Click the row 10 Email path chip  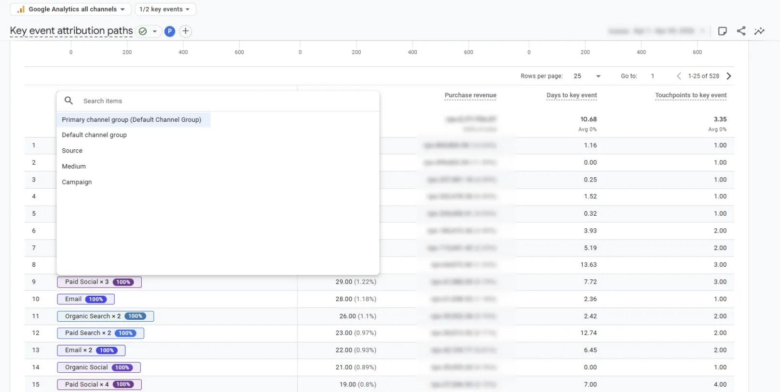[85, 299]
